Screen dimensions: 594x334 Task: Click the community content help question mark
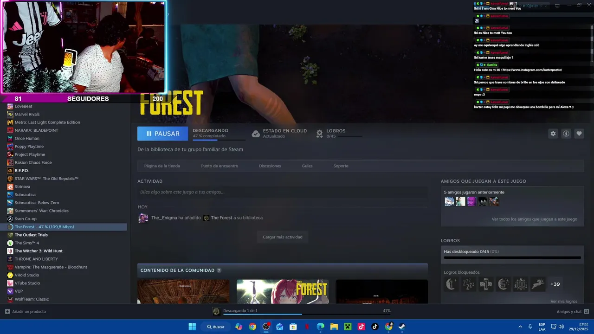pos(219,270)
